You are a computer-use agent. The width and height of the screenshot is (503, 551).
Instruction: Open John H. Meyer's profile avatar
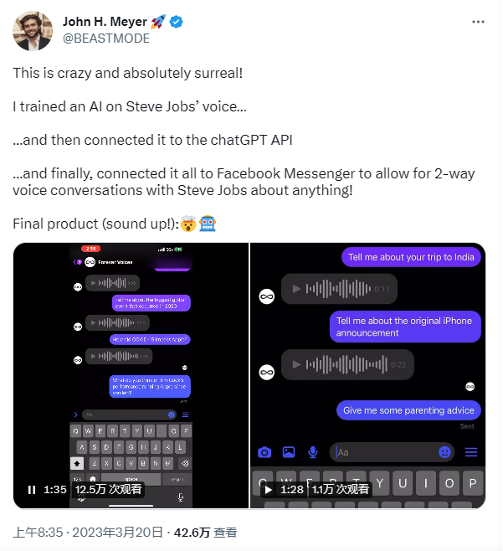[33, 30]
